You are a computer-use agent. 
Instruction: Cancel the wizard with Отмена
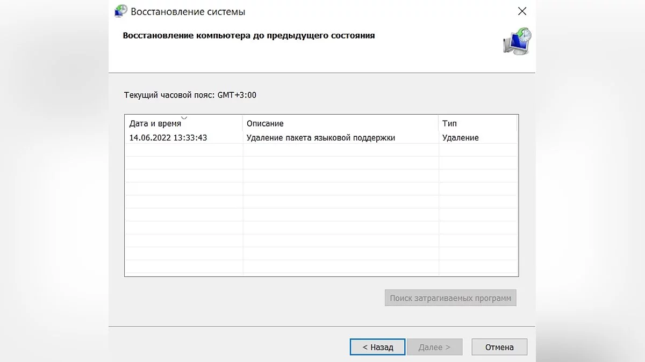499,347
